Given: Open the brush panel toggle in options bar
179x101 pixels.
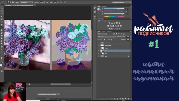Looking at the screenshot, I should (13, 2).
